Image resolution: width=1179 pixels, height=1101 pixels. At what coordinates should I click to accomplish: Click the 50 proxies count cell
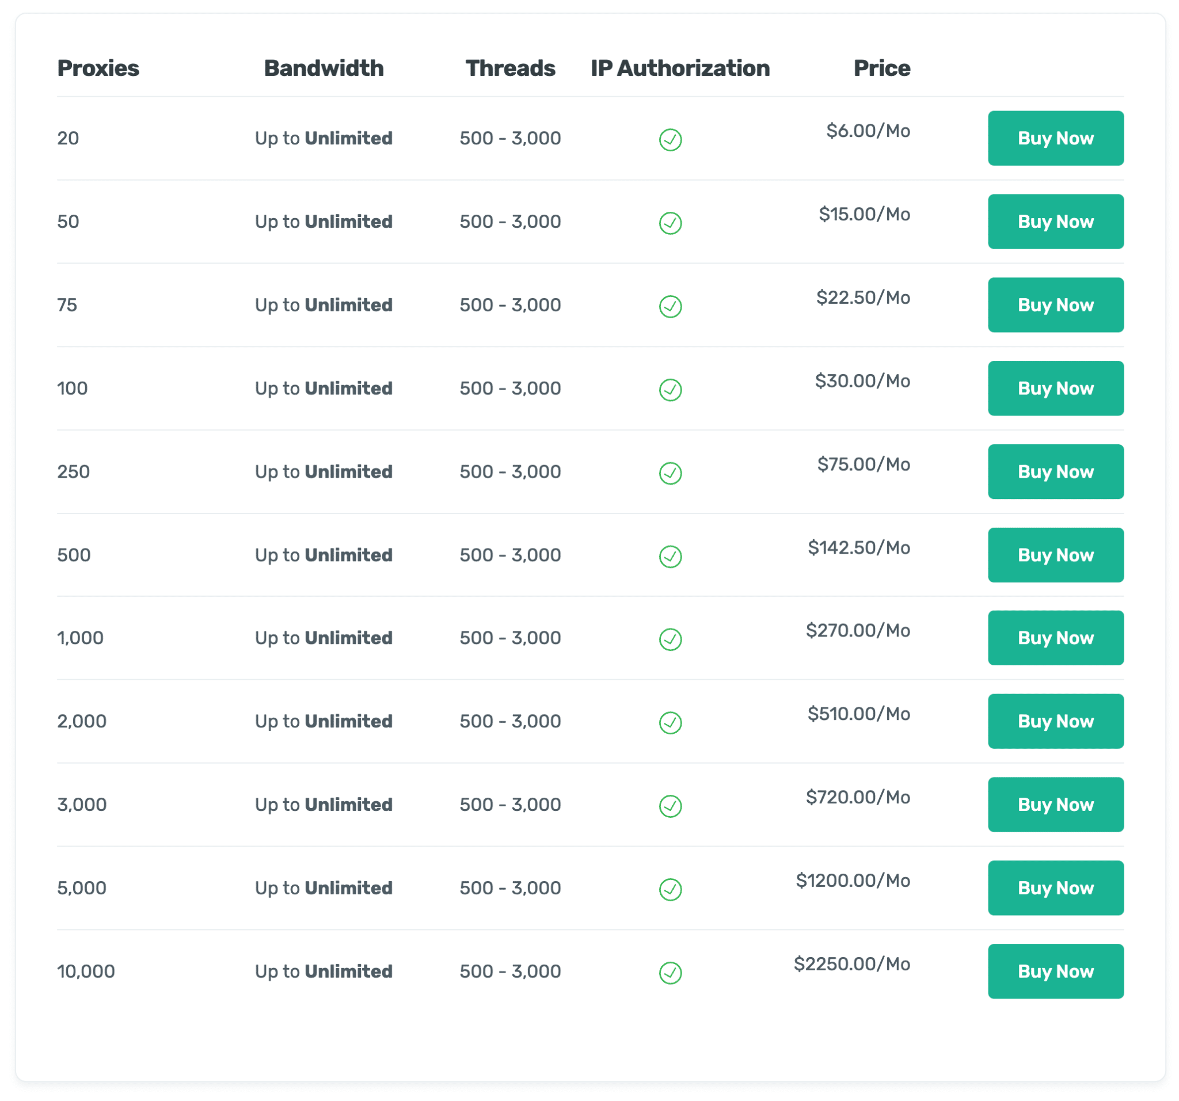point(68,222)
